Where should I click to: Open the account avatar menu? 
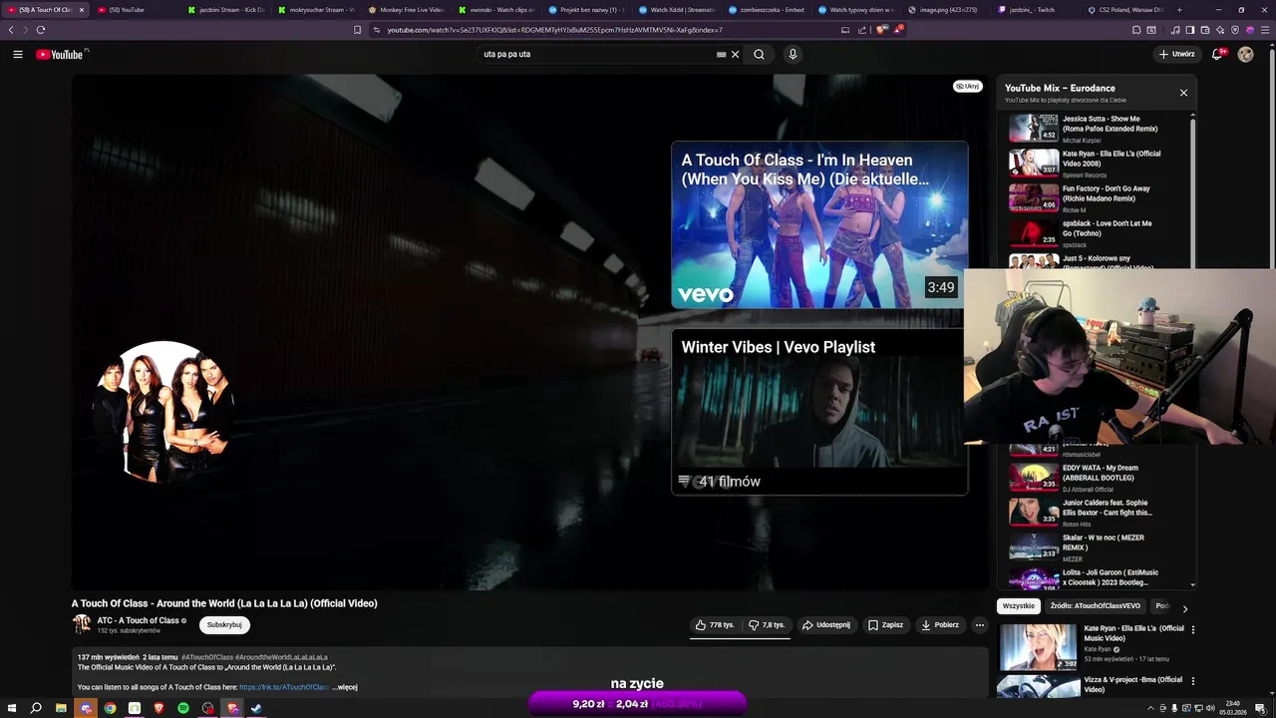coord(1245,54)
